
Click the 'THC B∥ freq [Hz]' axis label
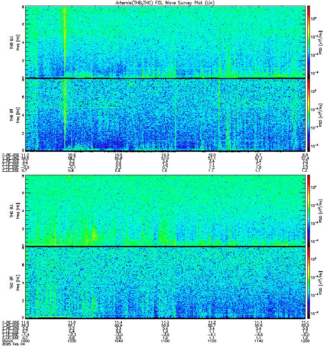click(x=15, y=283)
